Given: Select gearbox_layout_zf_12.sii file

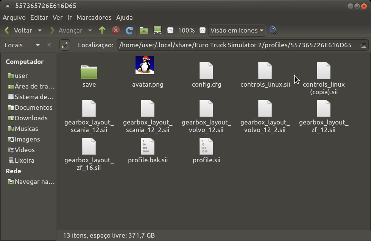Looking at the screenshot, I should (x=324, y=117).
